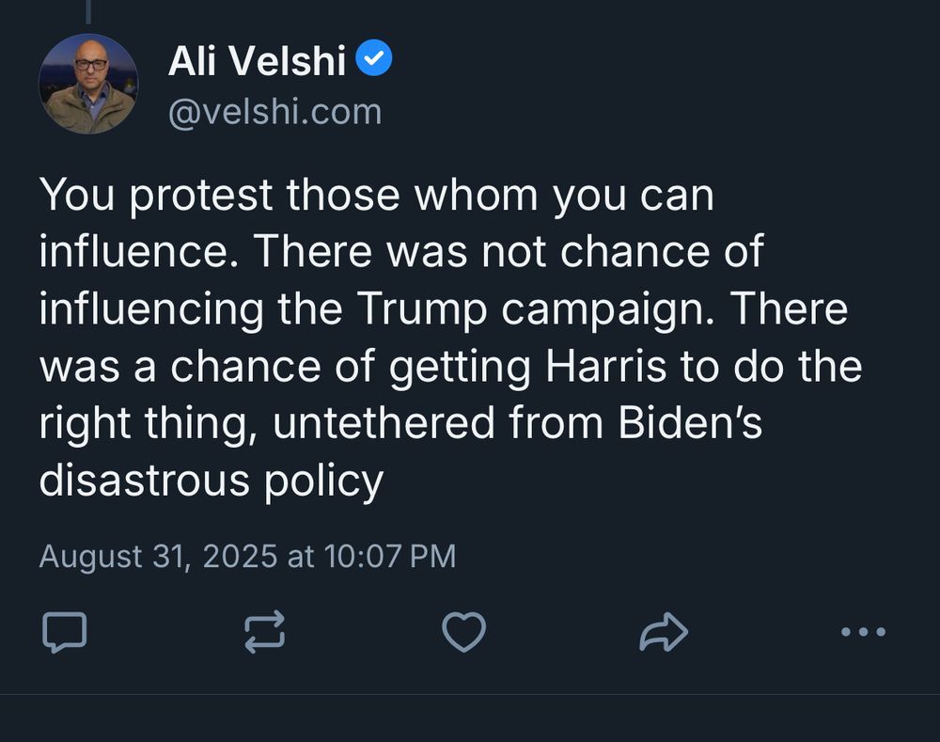Repost this post with the arrows icon
940x742 pixels.
pos(264,632)
